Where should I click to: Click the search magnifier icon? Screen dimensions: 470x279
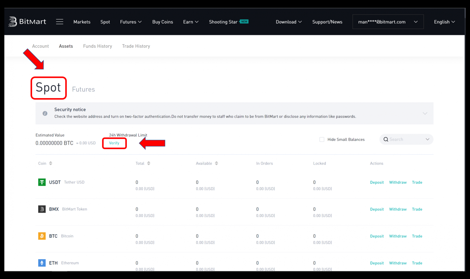click(386, 139)
